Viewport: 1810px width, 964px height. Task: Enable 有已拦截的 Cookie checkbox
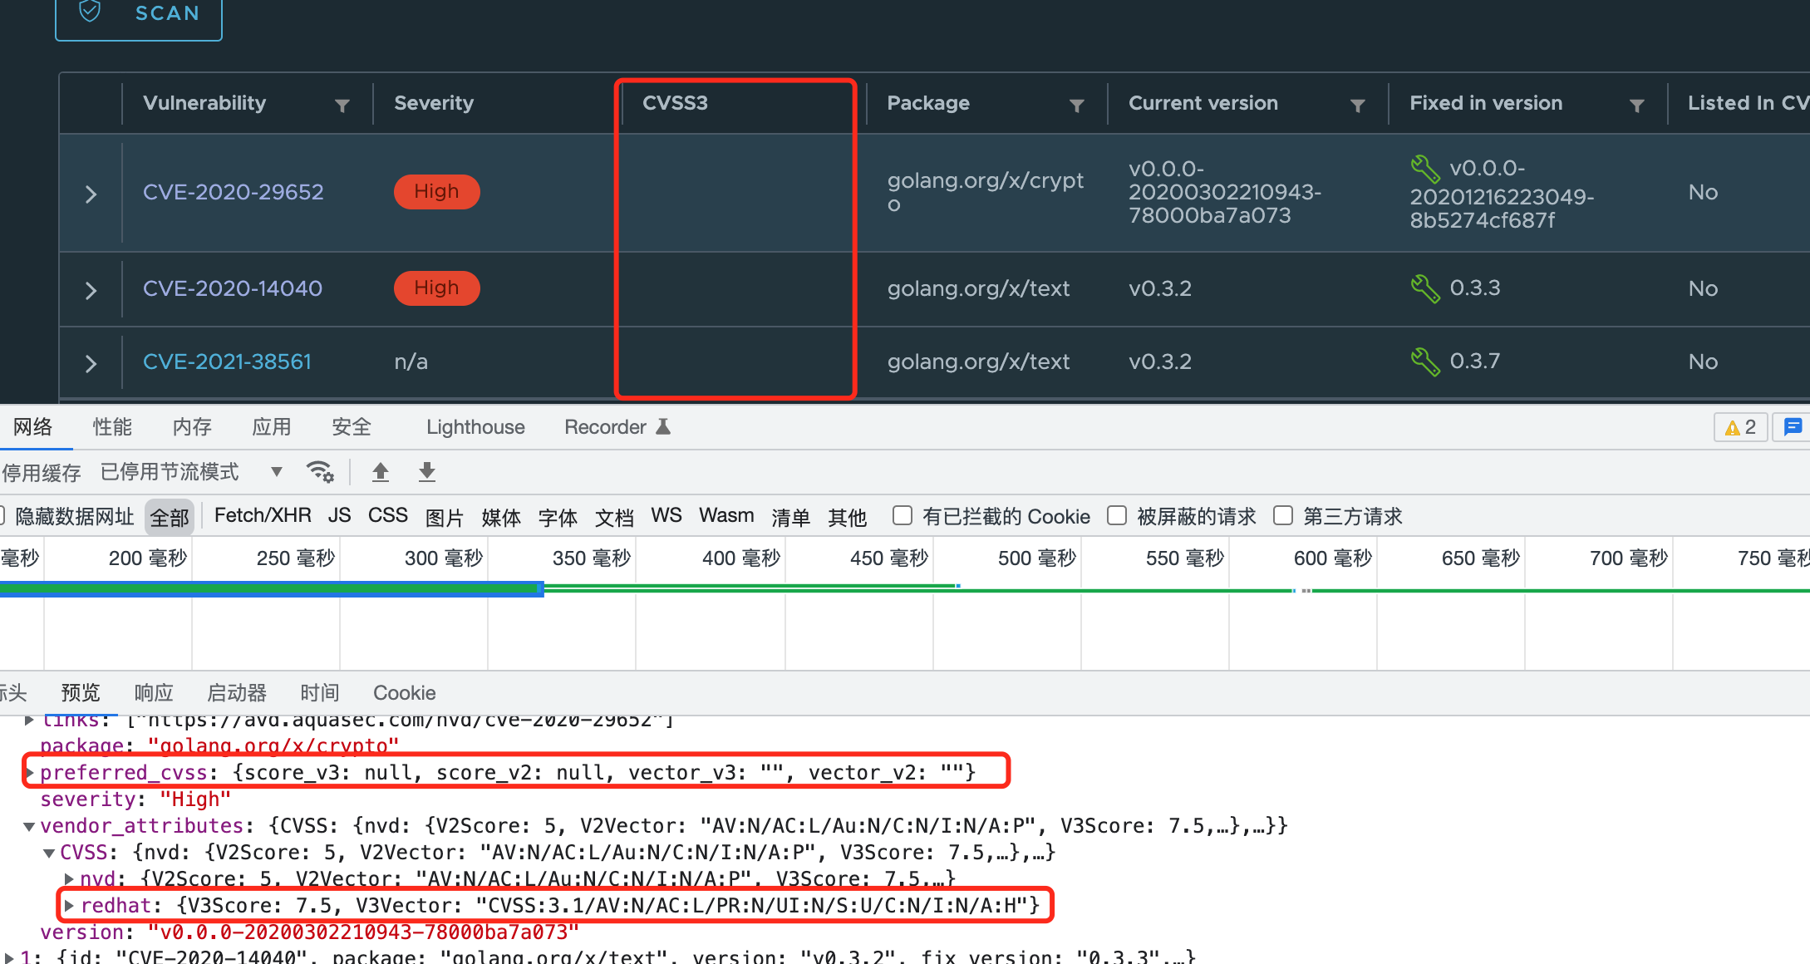[902, 515]
